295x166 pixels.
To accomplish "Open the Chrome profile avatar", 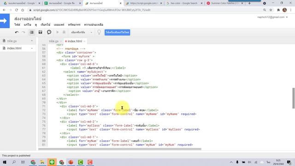I will coord(285,10).
